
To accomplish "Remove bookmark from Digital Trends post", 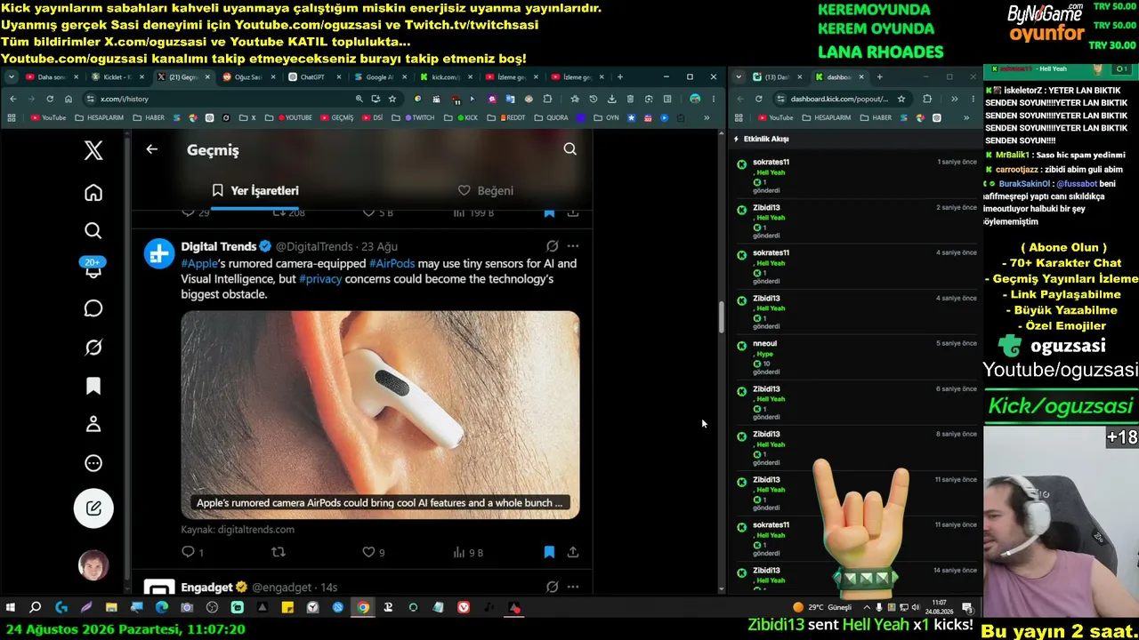I will (x=549, y=552).
